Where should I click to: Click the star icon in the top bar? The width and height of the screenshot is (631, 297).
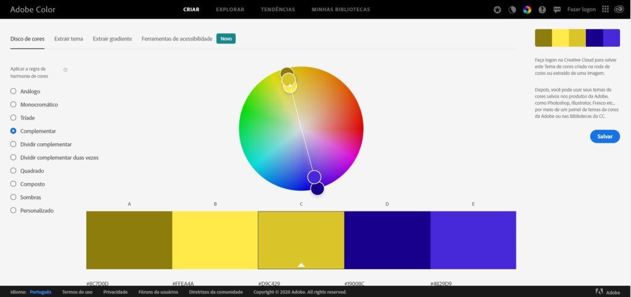point(497,10)
